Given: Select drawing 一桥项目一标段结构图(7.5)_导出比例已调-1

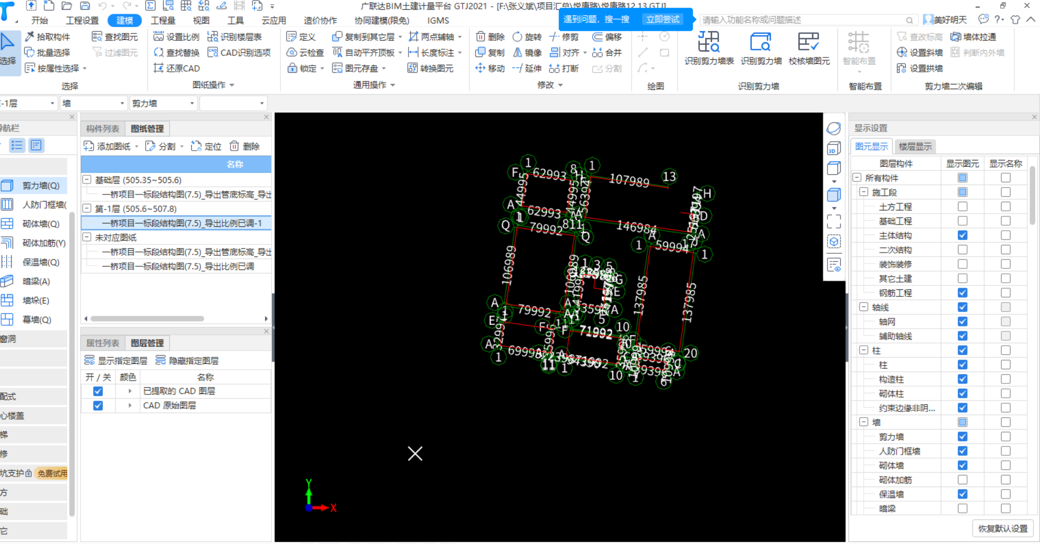Looking at the screenshot, I should tap(176, 223).
